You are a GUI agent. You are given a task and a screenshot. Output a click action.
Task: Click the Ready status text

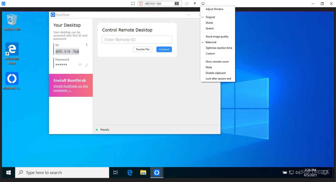click(x=105, y=130)
